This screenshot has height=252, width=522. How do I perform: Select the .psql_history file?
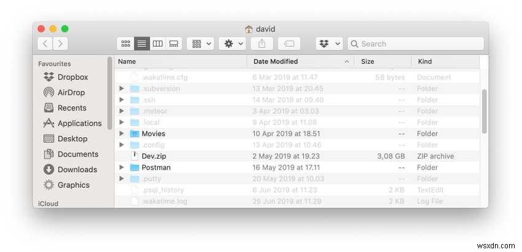pos(297,190)
